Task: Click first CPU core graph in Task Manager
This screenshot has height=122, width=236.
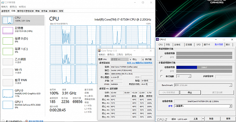Action: tap(62, 35)
